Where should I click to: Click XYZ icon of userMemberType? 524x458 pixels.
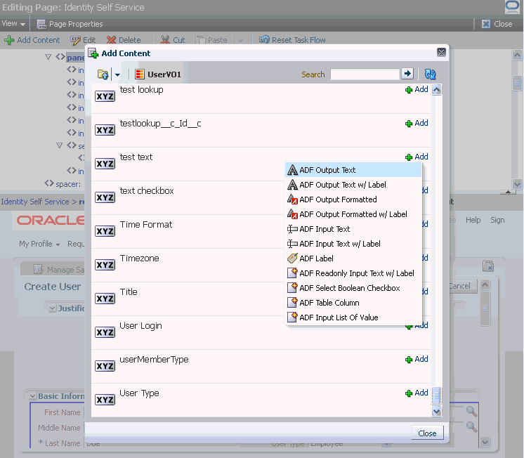coord(105,366)
